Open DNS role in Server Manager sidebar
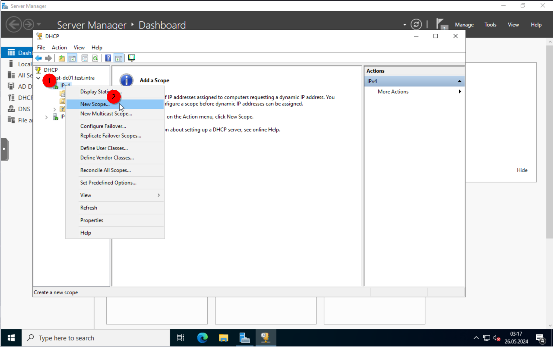553x347 pixels. point(20,109)
